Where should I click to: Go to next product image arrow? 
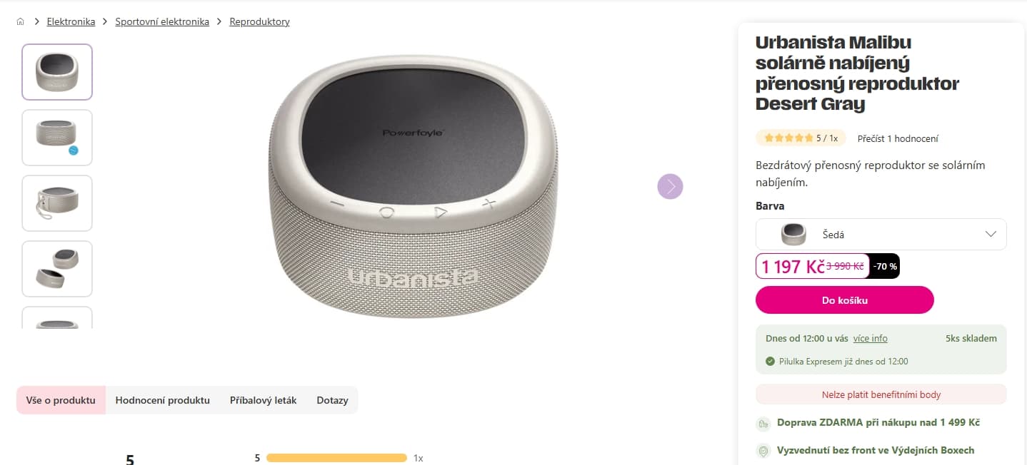tap(670, 187)
